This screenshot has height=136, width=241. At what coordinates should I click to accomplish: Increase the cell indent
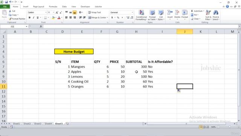click(84, 18)
